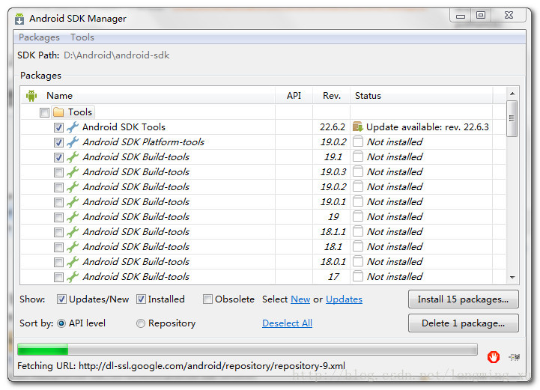Click the Android robot icon in the Name header
Image resolution: width=540 pixels, height=390 pixels.
click(x=31, y=95)
